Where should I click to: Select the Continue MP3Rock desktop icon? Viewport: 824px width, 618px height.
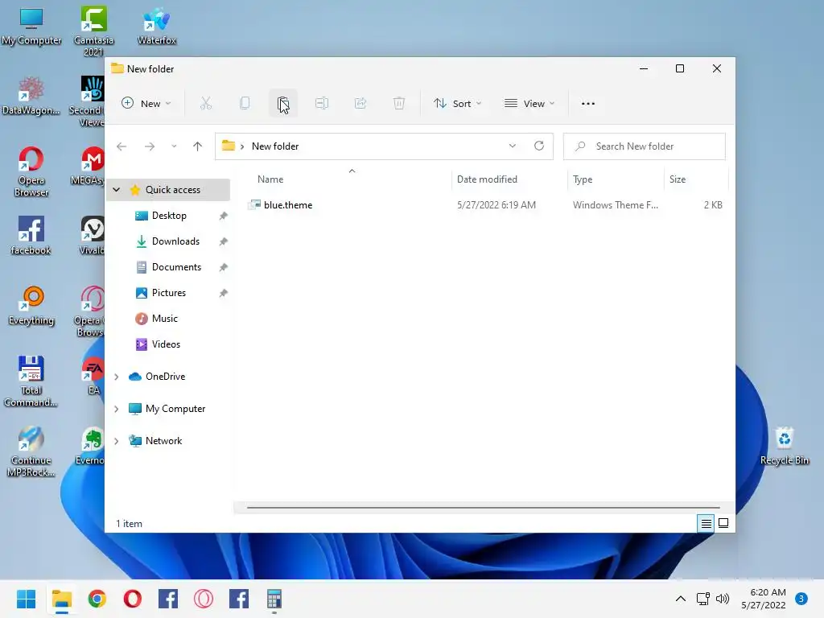click(31, 452)
